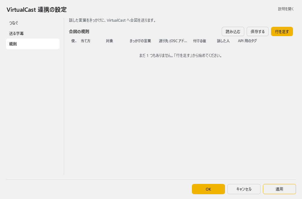
Task: Click the 当て方 column header
Action: pos(85,41)
